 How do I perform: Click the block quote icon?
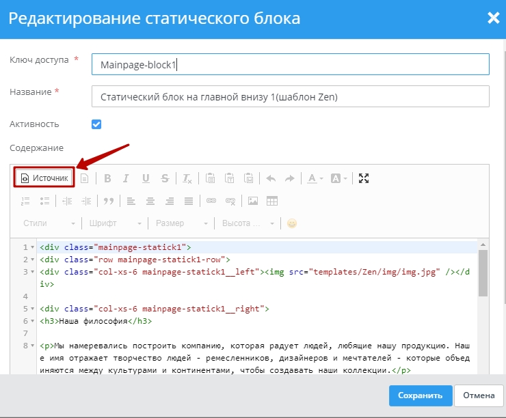click(107, 201)
